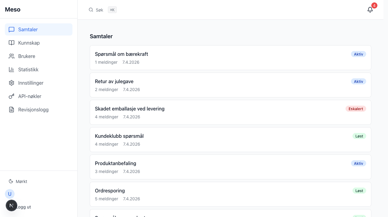The height and width of the screenshot is (217, 388).
Task: Toggle dark mode via Mørkt option
Action: pos(22,181)
